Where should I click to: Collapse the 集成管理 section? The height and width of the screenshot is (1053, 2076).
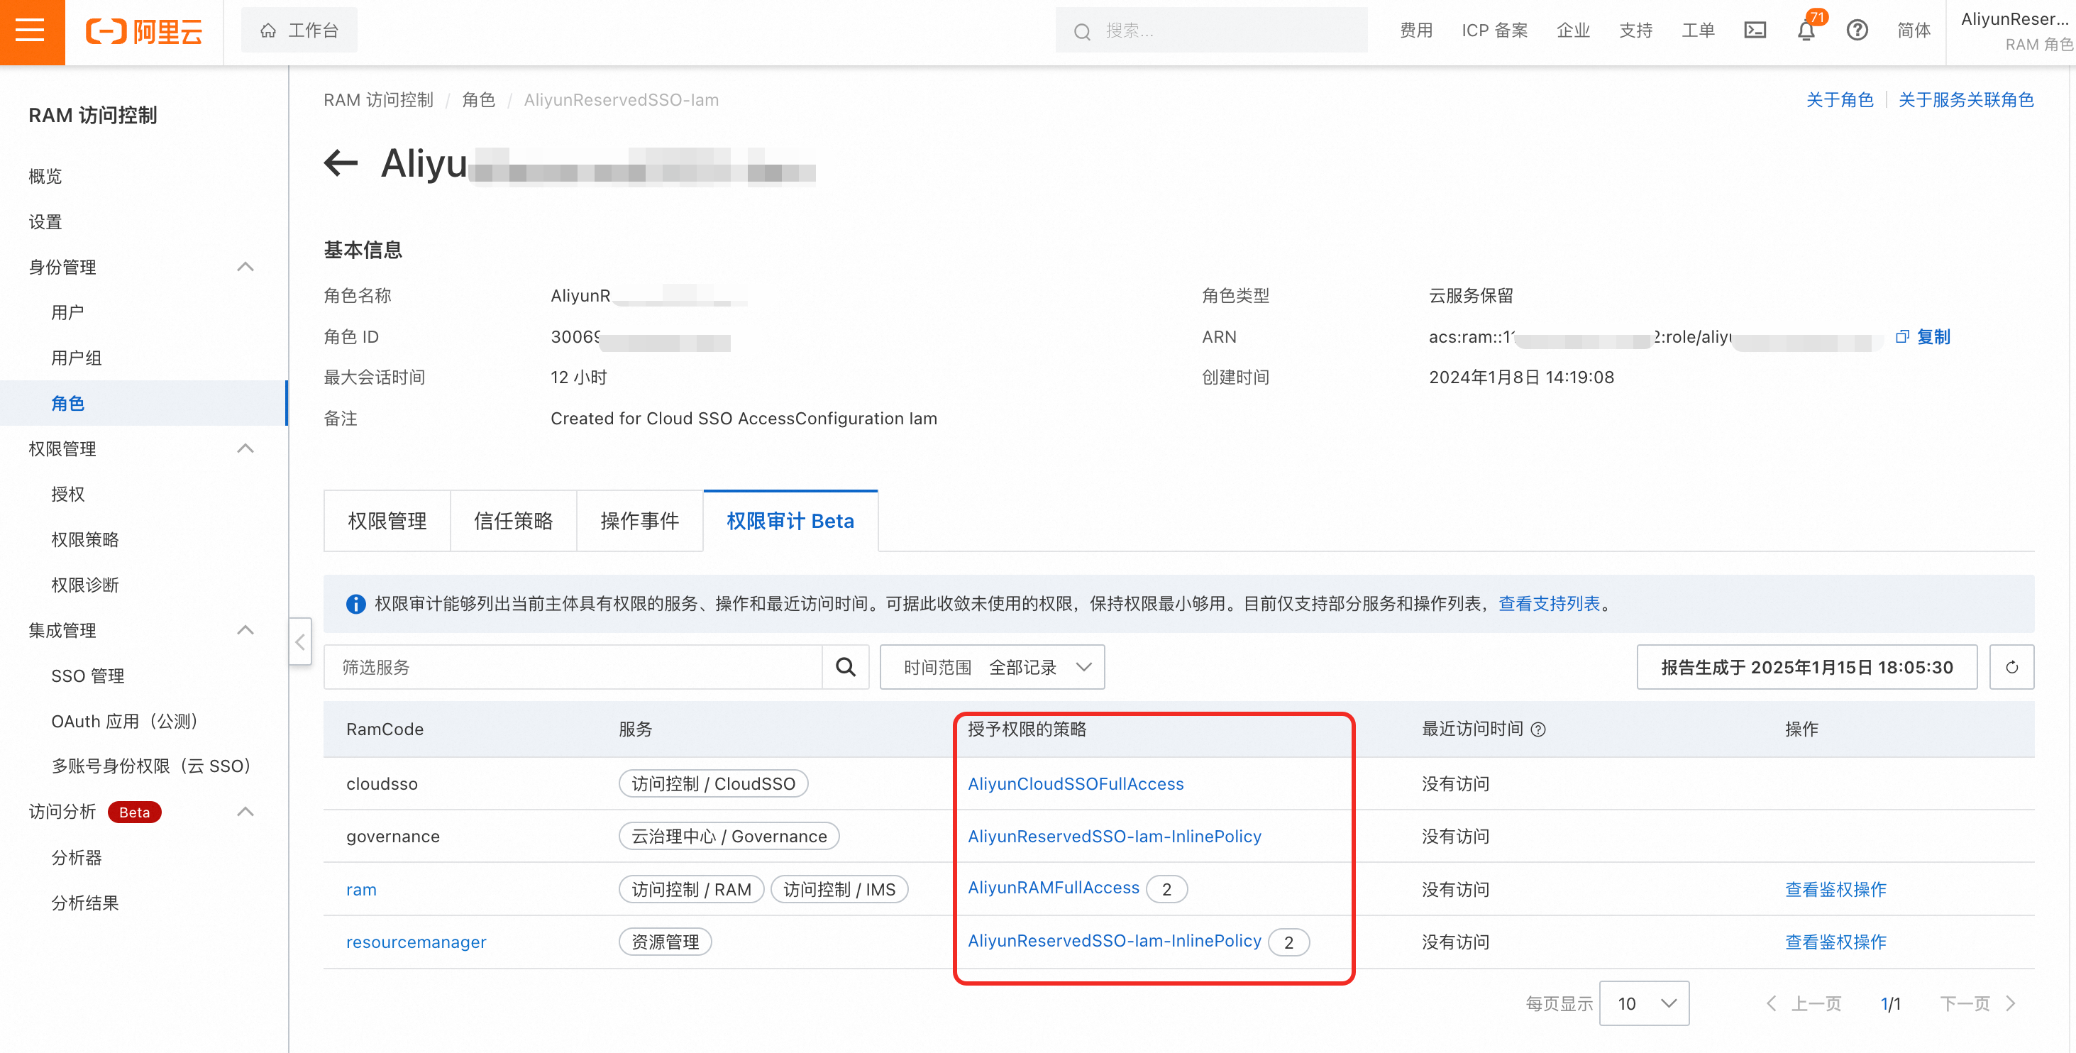point(245,629)
